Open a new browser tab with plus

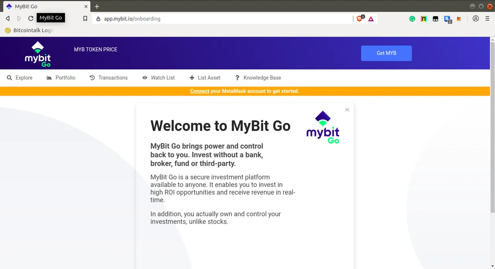[97, 7]
